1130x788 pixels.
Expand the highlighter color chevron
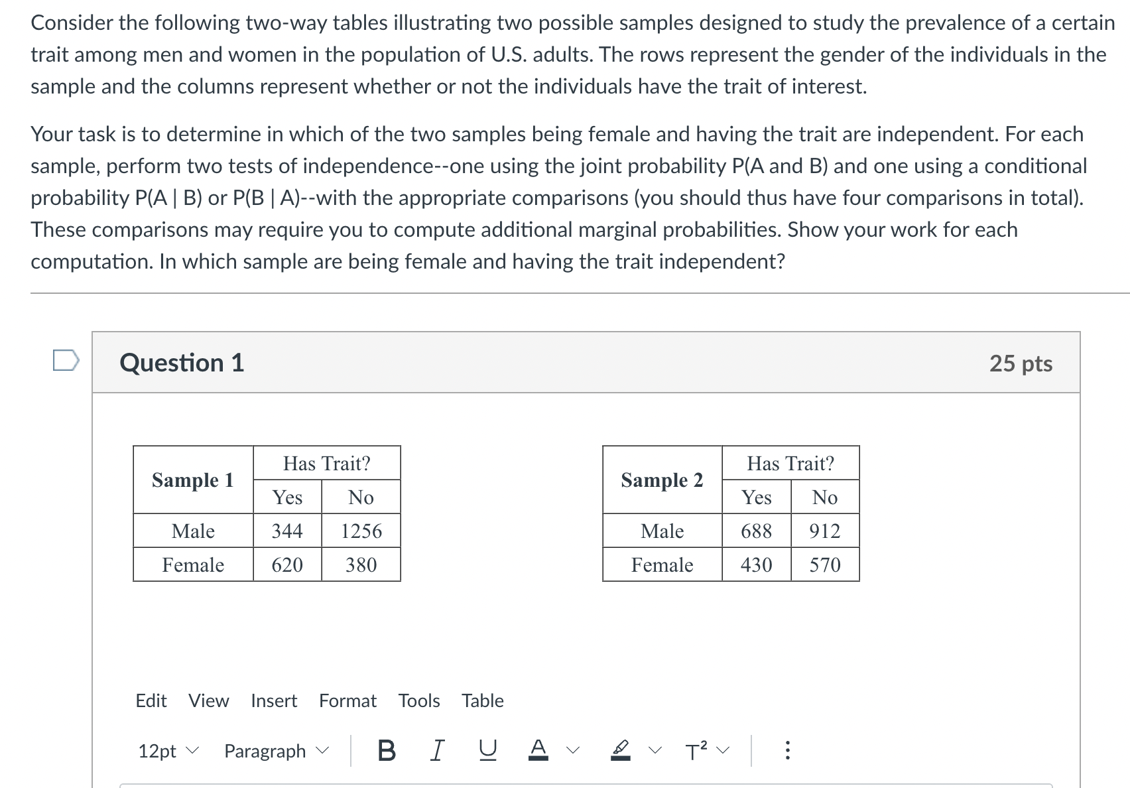pos(655,750)
